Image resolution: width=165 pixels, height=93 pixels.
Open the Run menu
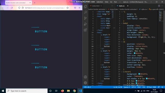click(x=115, y=2)
